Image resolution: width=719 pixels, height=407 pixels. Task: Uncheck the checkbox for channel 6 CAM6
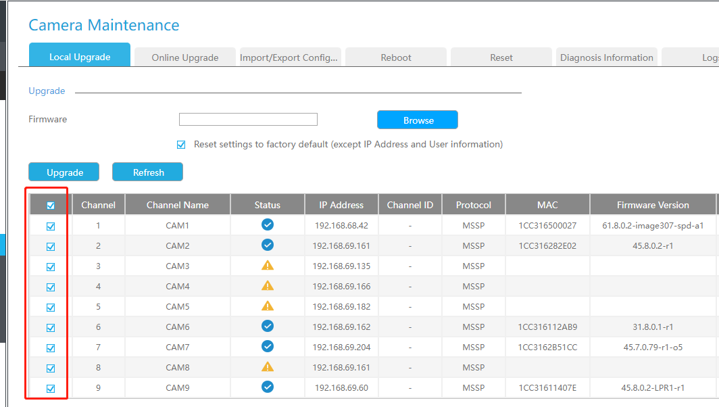click(51, 328)
